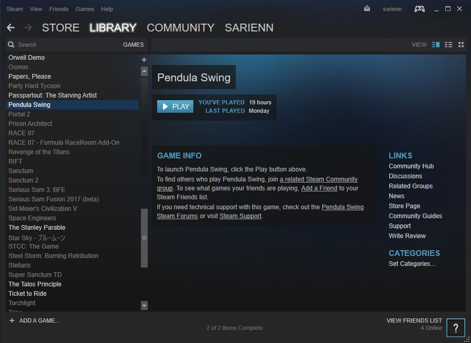
Task: Click the plus icon above the games list scrollbar
Action: 144,59
